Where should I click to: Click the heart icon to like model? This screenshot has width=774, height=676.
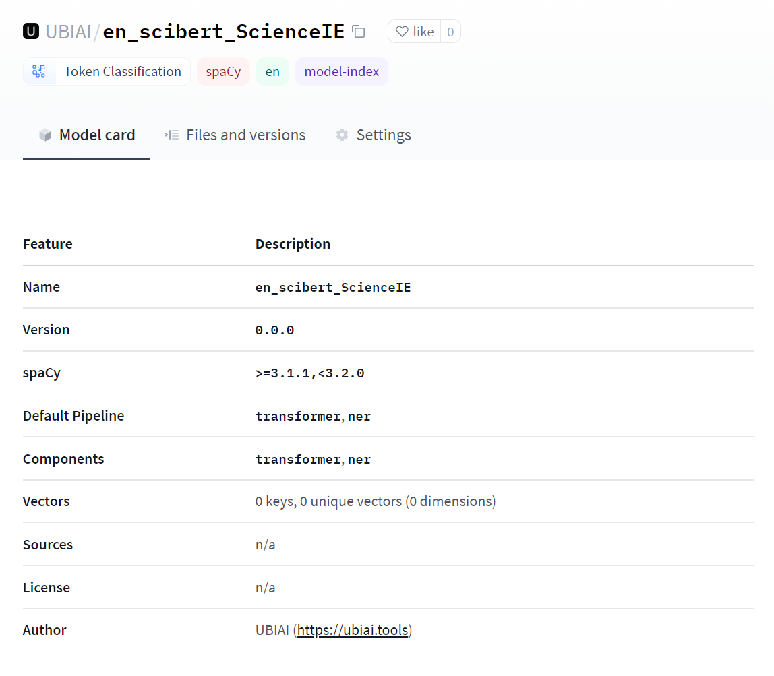402,32
